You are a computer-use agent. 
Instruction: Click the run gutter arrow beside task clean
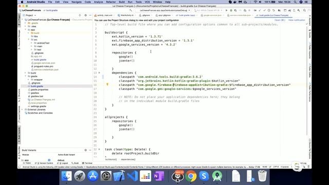click(x=99, y=150)
